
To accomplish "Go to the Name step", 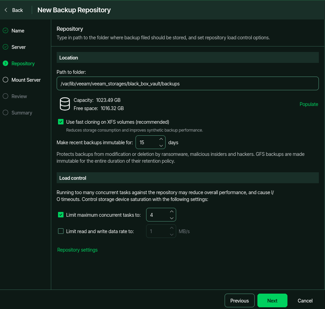I will click(18, 31).
